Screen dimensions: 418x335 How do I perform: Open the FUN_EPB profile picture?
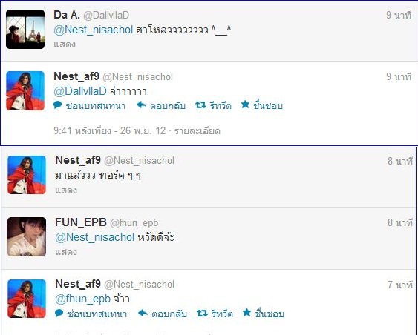(x=27, y=237)
